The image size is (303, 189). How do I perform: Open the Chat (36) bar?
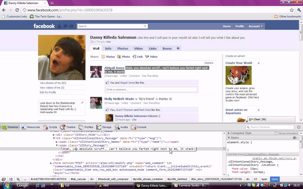point(271,119)
